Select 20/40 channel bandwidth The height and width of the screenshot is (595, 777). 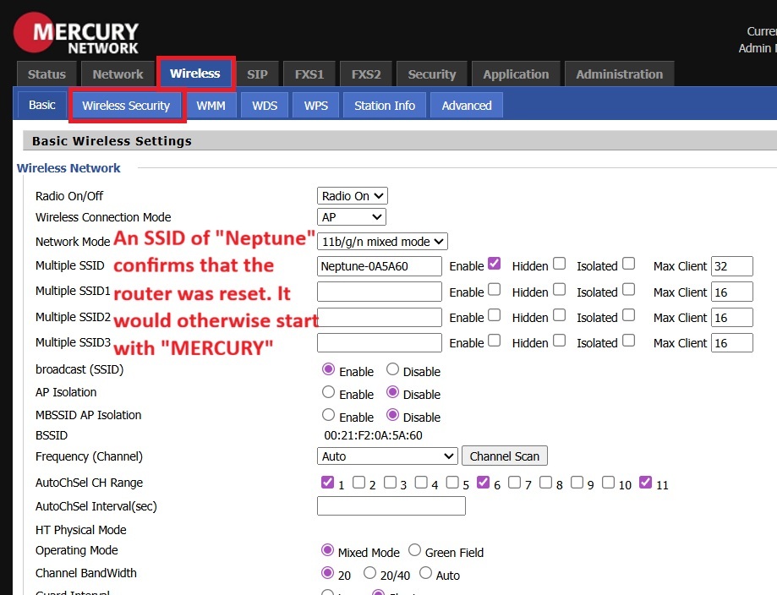pyautogui.click(x=369, y=573)
